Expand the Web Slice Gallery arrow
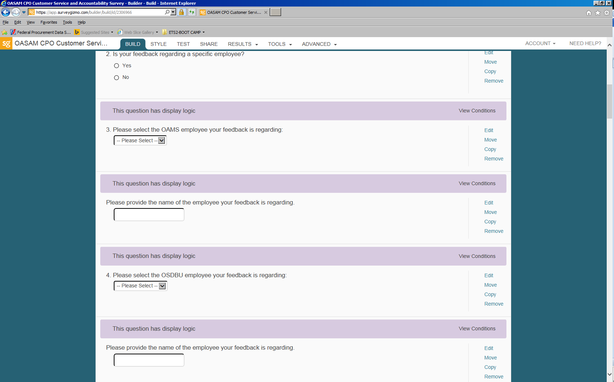 click(x=157, y=32)
